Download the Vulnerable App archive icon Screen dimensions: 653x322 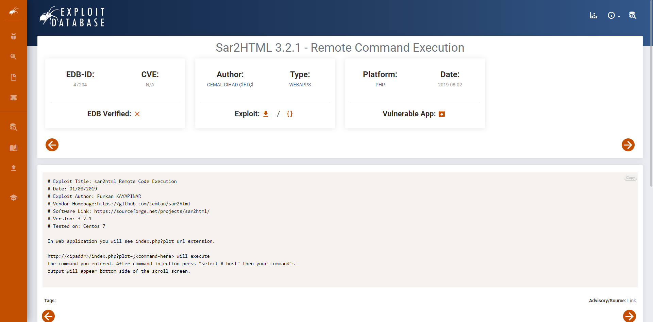(442, 114)
